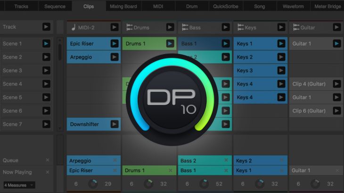Click the Guitar column progress knob

point(315,184)
